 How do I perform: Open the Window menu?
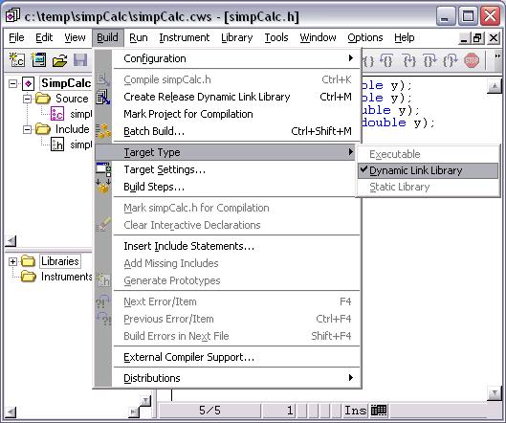tap(318, 37)
